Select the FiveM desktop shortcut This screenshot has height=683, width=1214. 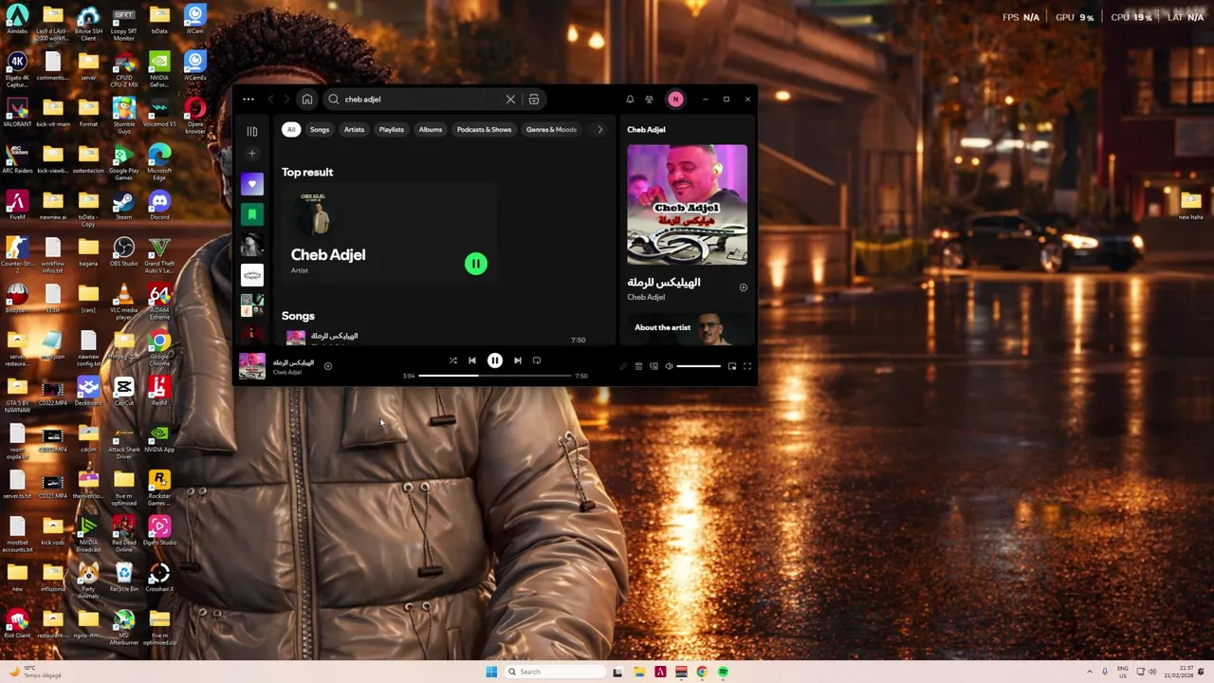point(17,205)
